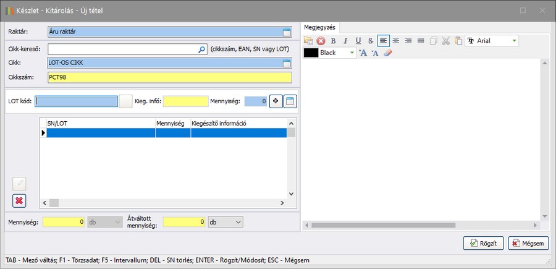Toggle bold formatting in the note editor
The height and width of the screenshot is (269, 556).
point(333,41)
